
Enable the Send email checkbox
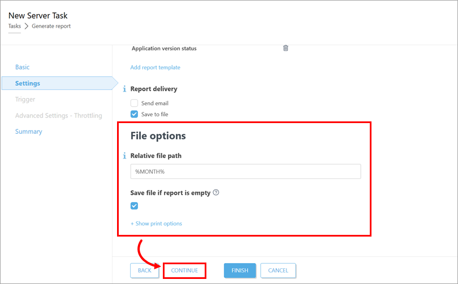coord(134,103)
